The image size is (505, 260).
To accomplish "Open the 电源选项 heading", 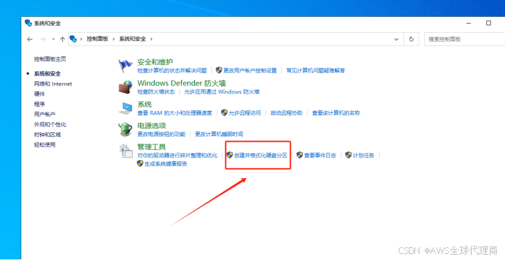I will click(152, 125).
